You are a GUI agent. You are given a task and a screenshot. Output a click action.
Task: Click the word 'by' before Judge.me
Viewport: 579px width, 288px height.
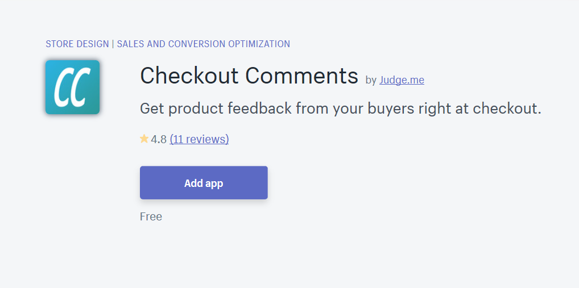tap(371, 80)
